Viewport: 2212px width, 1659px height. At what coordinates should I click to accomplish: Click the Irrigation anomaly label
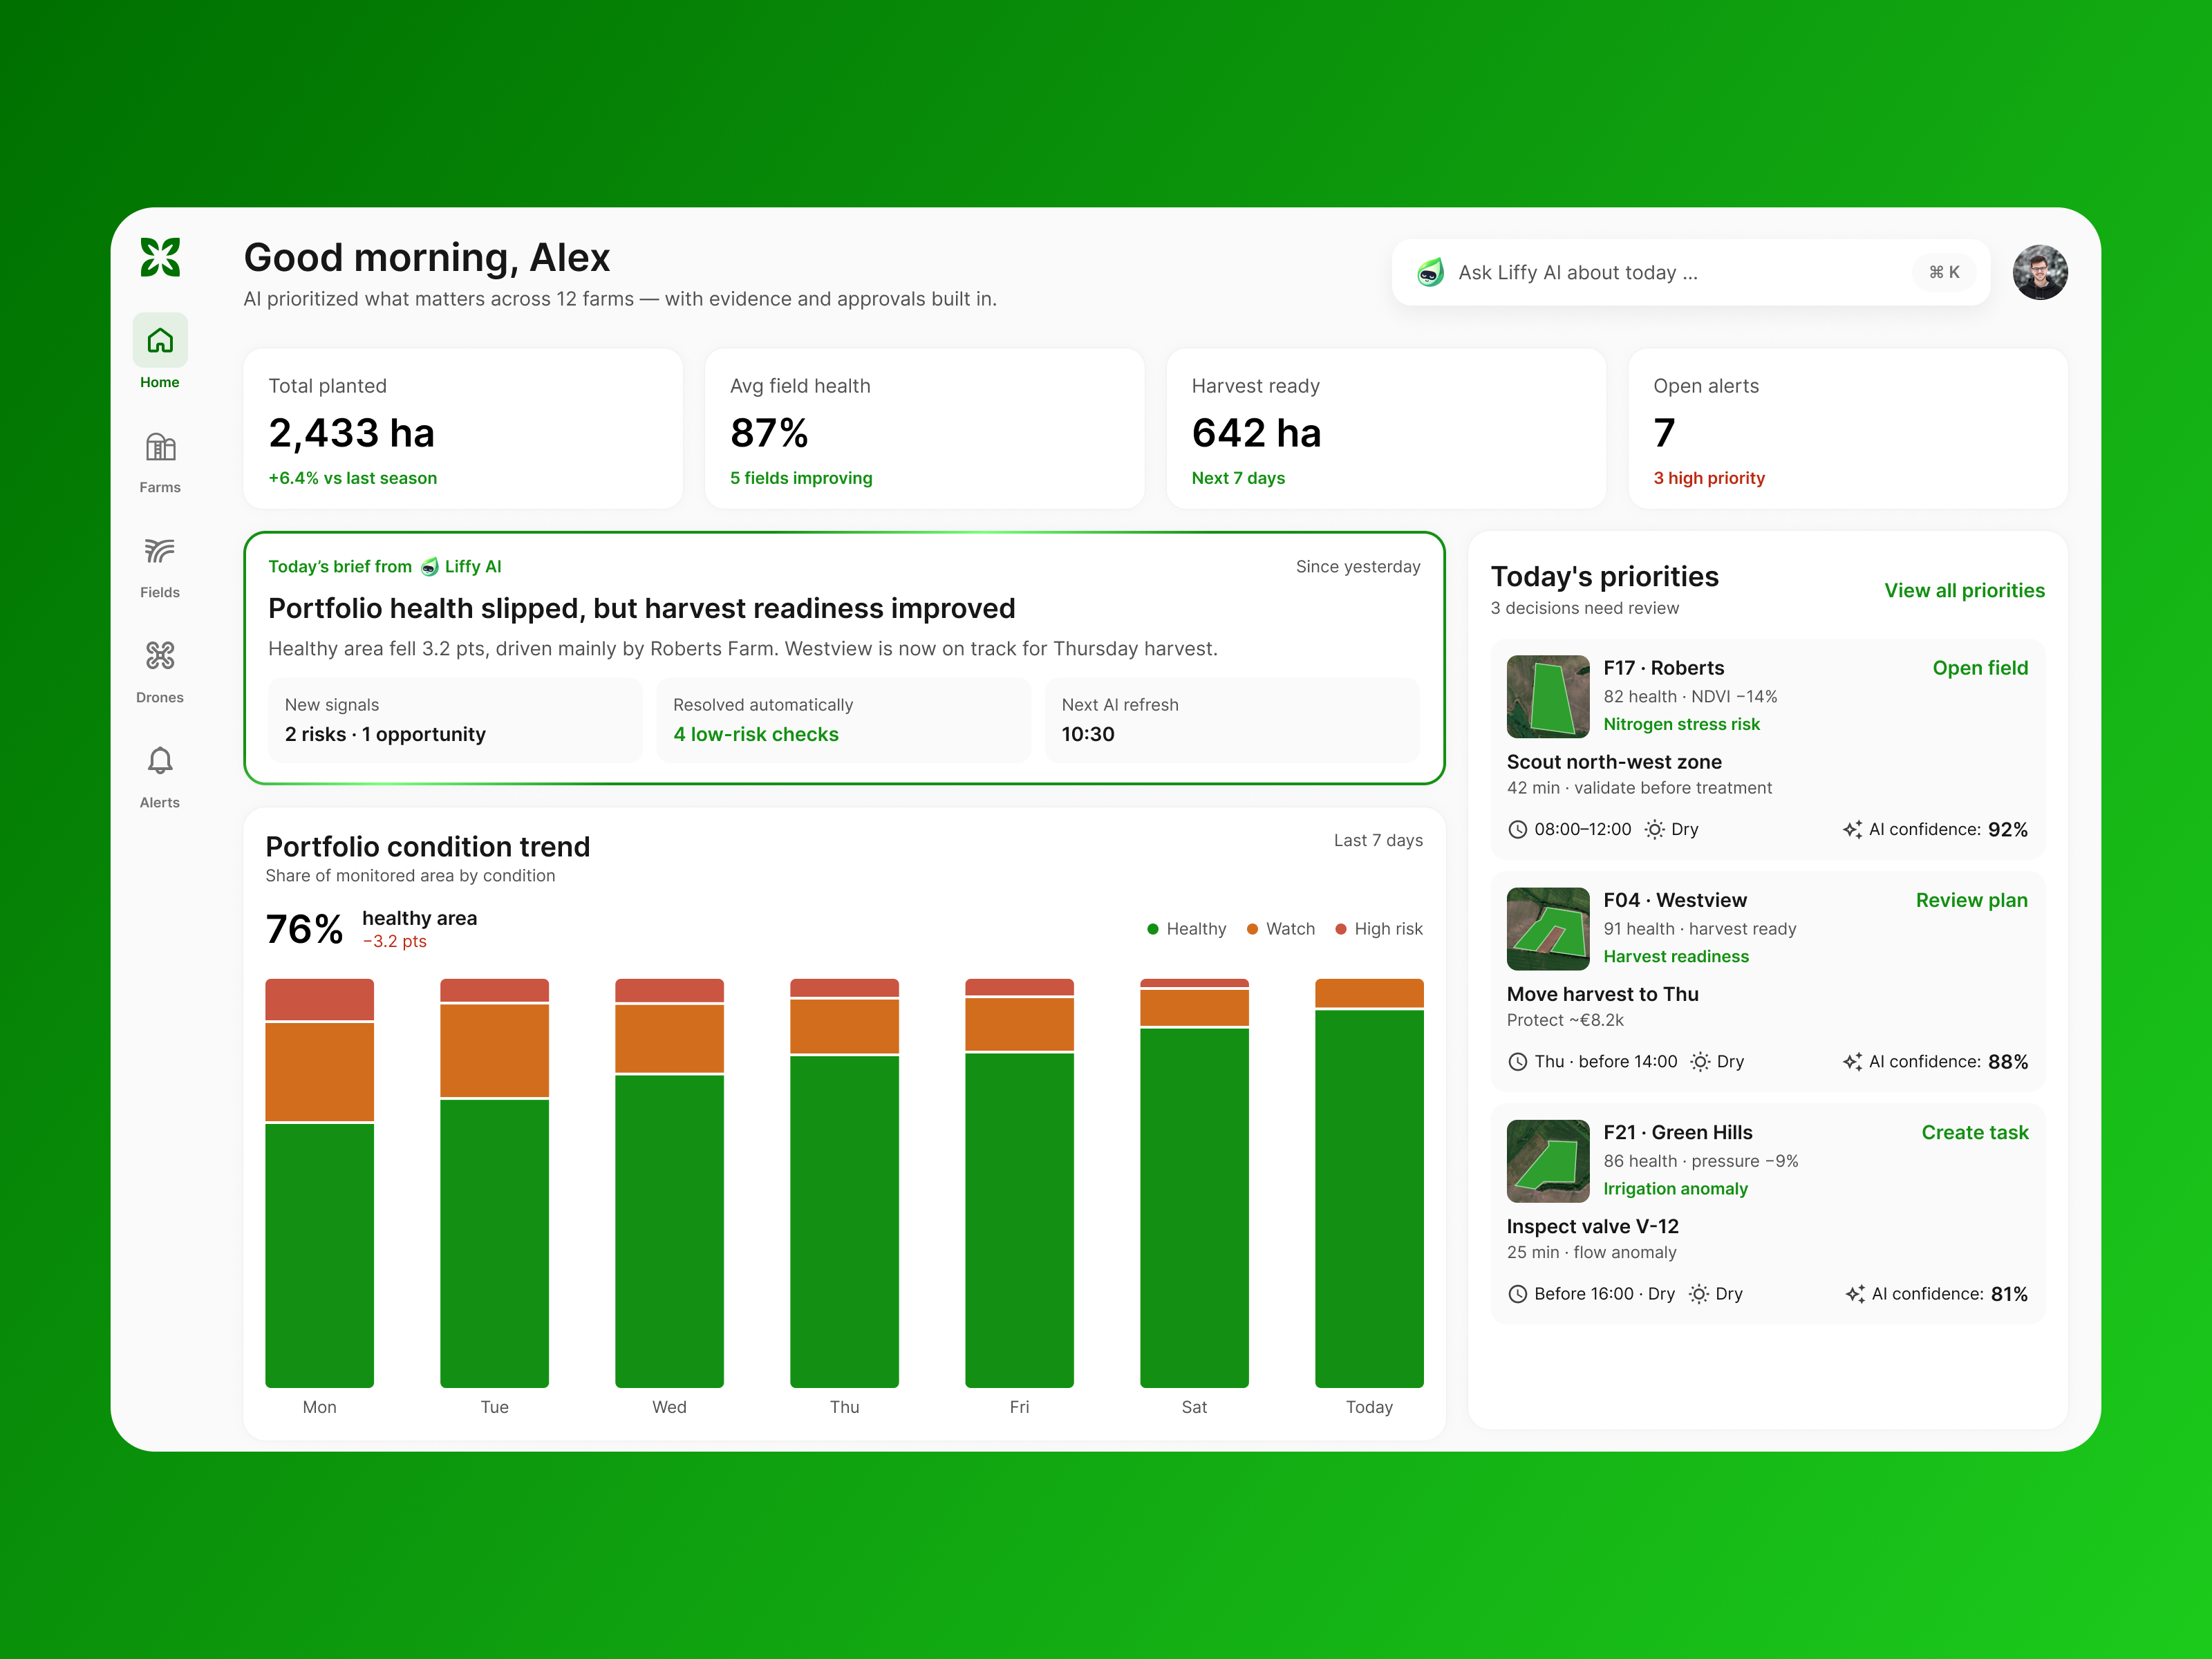(x=1675, y=1189)
